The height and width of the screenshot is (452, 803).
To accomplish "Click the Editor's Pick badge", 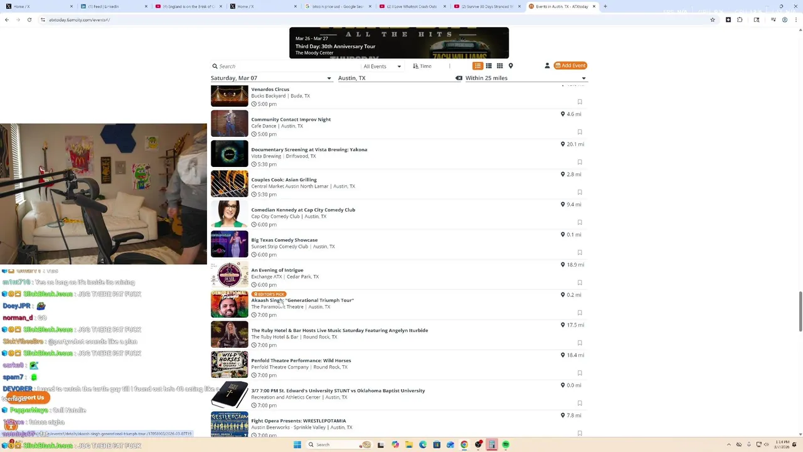I will pos(269,294).
